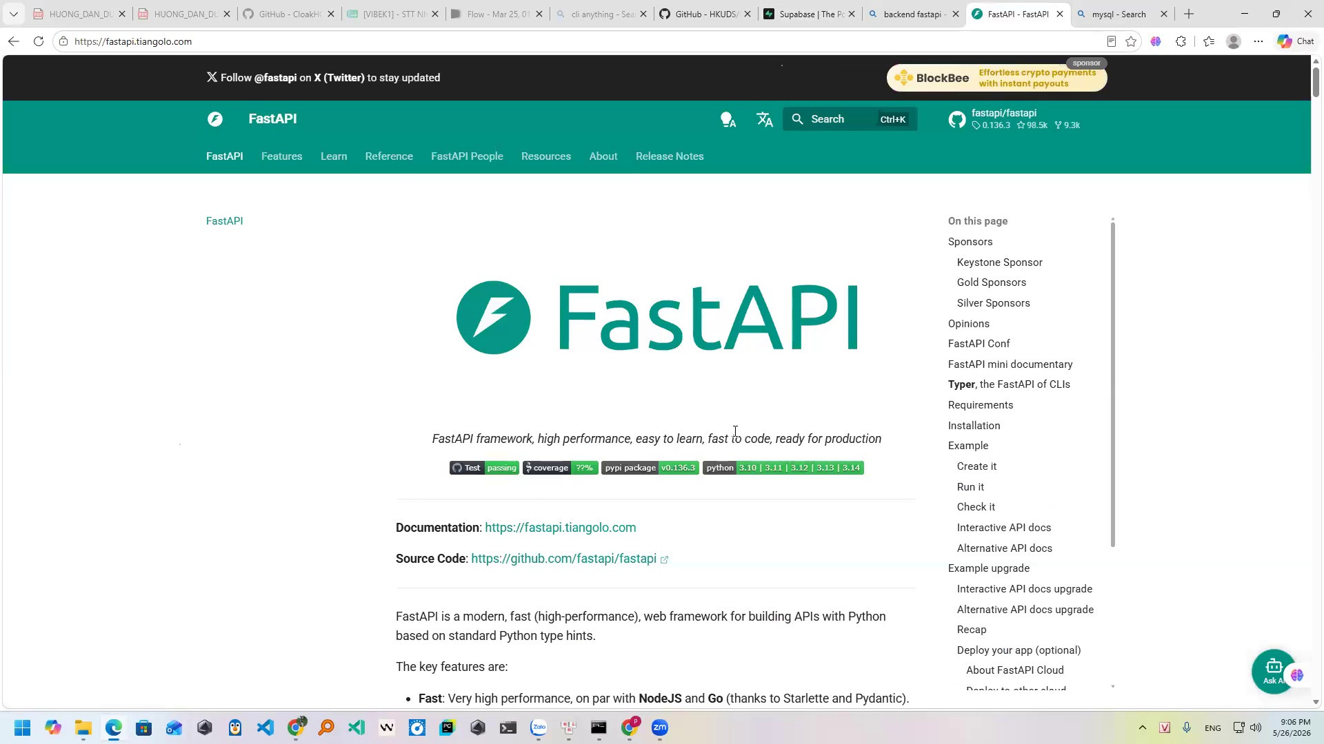Open File Explorer from the taskbar
1324x744 pixels.
click(x=83, y=728)
